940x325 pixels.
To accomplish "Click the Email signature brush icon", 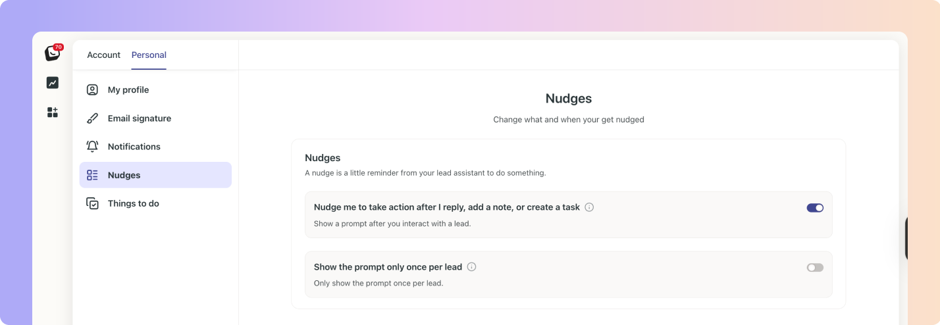I will pyautogui.click(x=93, y=118).
